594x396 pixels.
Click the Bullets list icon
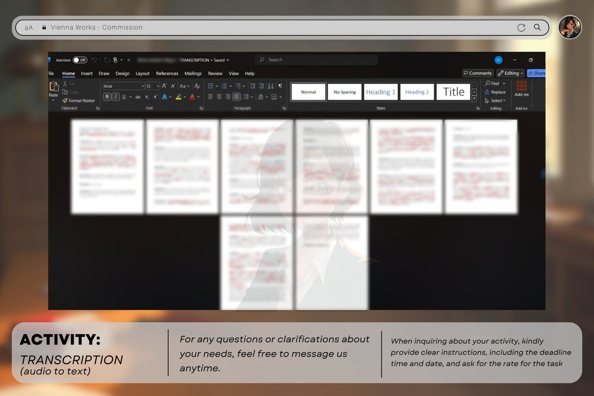[x=211, y=86]
